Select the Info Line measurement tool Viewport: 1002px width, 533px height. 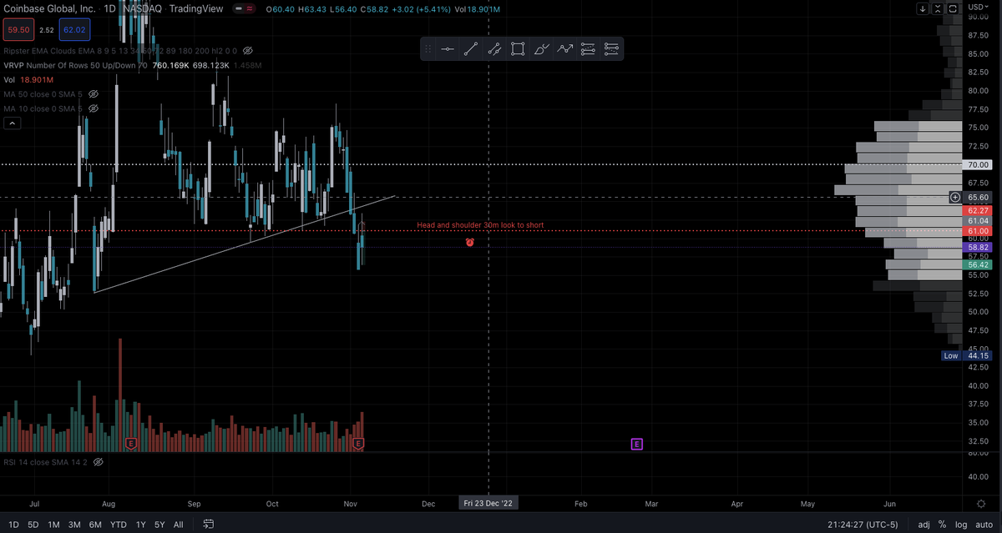493,48
